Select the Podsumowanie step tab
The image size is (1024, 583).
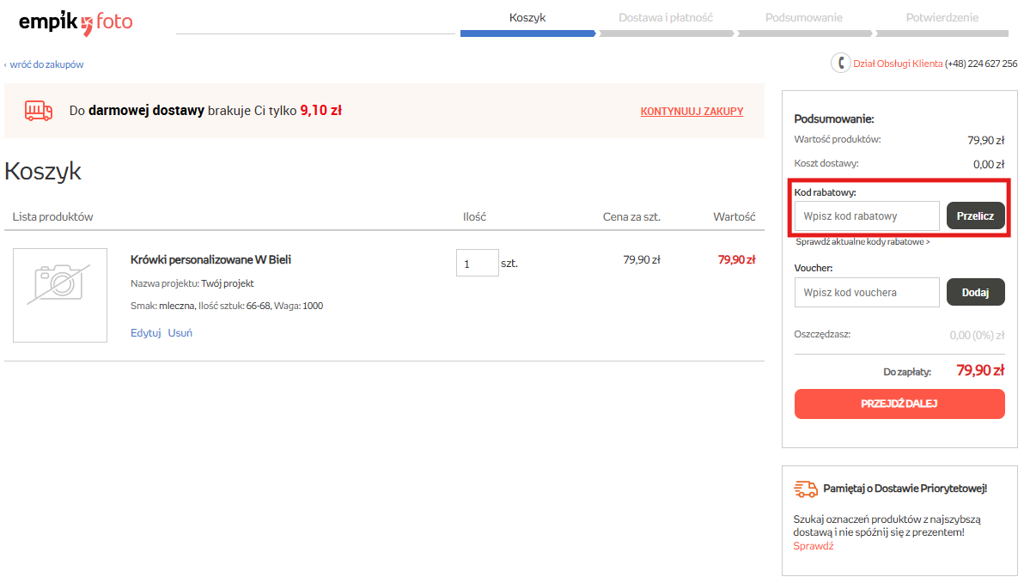803,18
